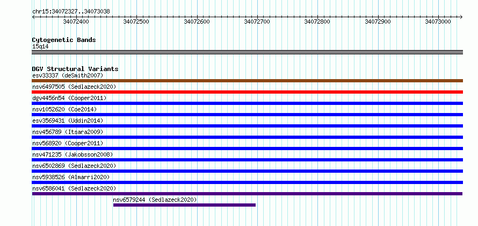478x226 pixels.
Task: Click the left arrowhead of the ruler
Action: coord(33,17)
